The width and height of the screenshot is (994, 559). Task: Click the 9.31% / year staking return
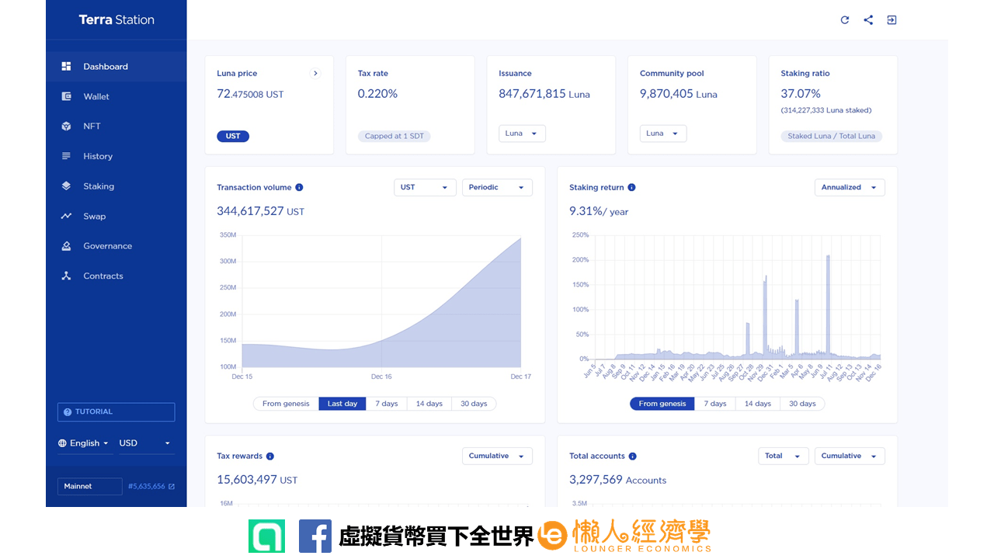(599, 211)
